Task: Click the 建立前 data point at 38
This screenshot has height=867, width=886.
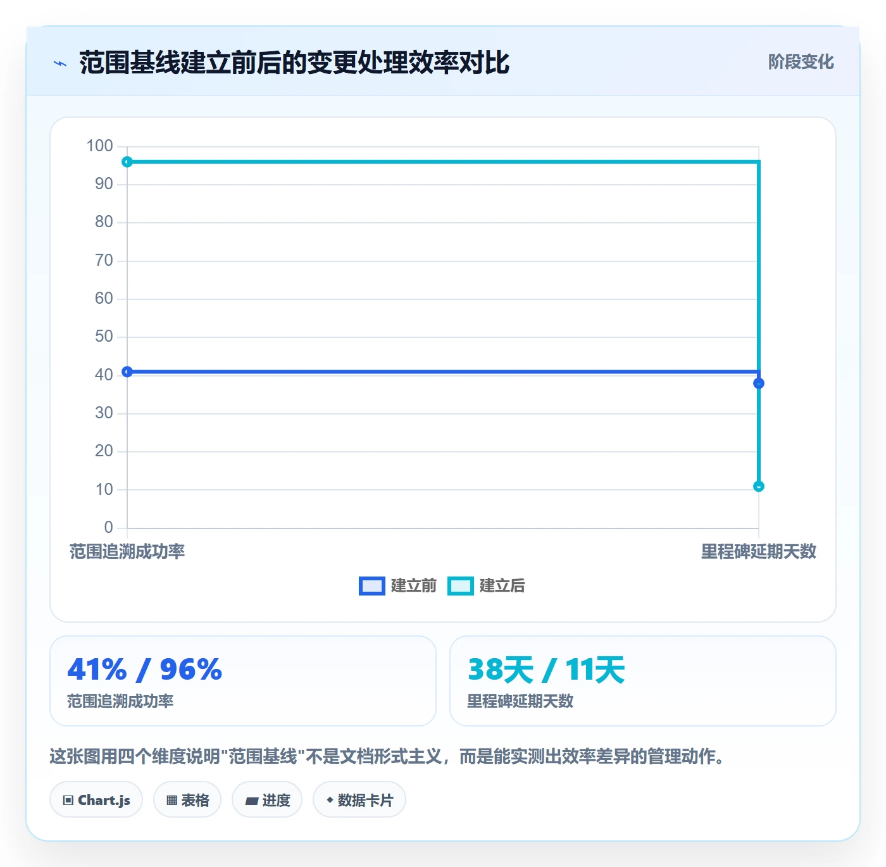Action: 759,384
